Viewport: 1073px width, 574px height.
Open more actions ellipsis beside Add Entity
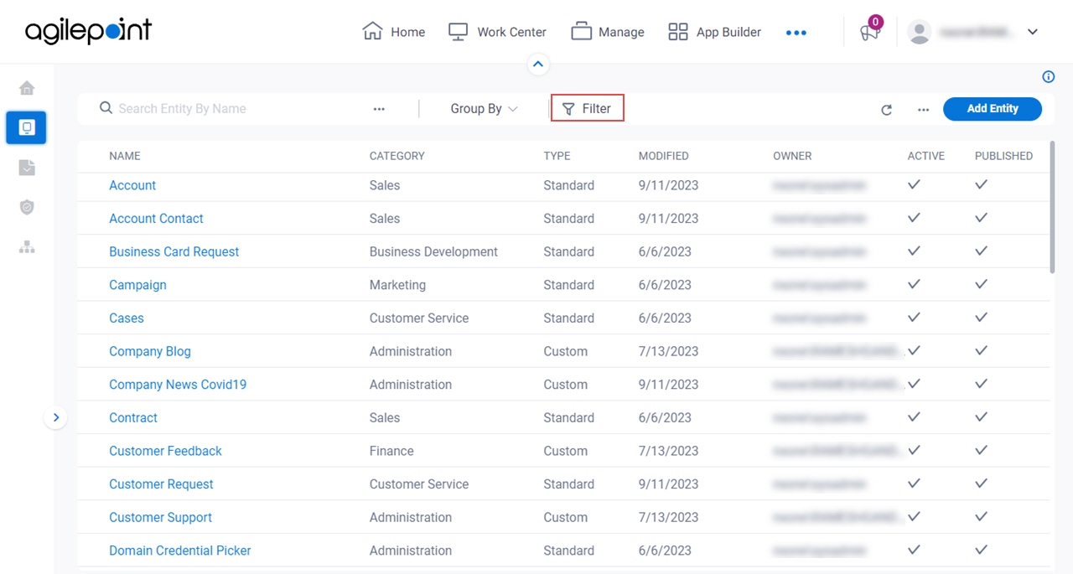click(x=923, y=110)
